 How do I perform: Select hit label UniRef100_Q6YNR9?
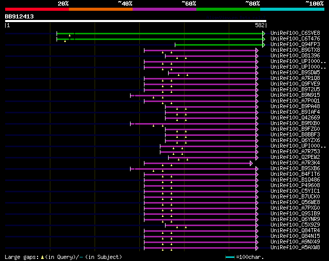[295, 219]
